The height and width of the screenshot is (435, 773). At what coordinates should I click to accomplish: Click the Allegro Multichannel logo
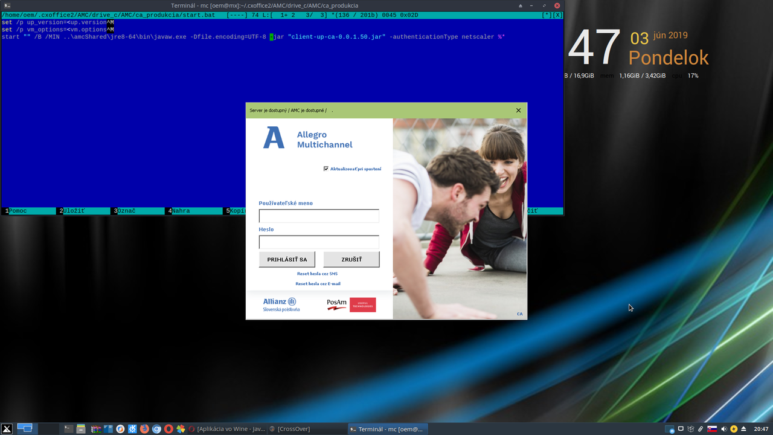pos(308,139)
